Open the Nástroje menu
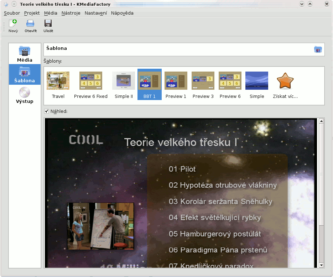Viewport: 333px width, 277px height. tap(71, 13)
